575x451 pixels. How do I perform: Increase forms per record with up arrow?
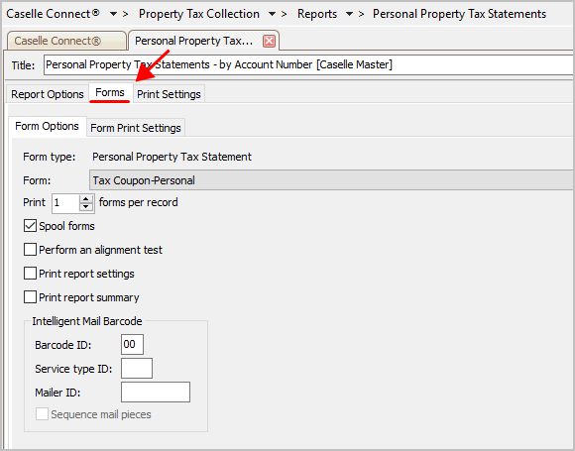pyautogui.click(x=86, y=199)
